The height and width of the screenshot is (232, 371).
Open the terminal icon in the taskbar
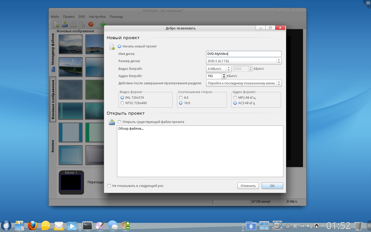87,226
